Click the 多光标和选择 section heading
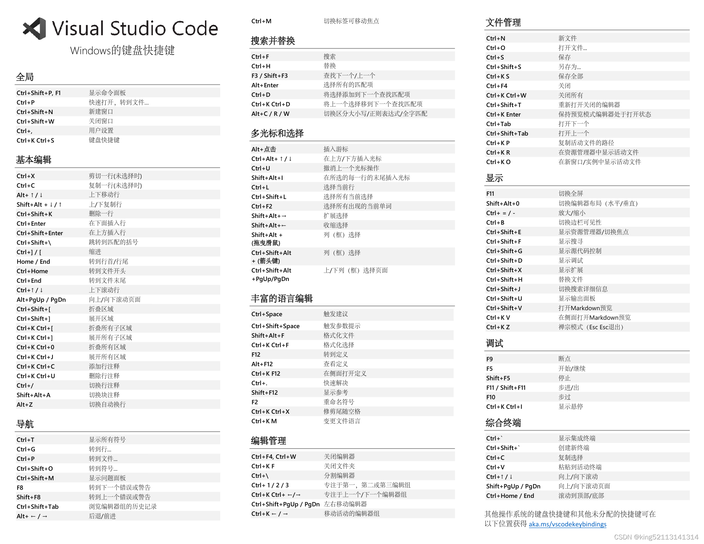 277,133
